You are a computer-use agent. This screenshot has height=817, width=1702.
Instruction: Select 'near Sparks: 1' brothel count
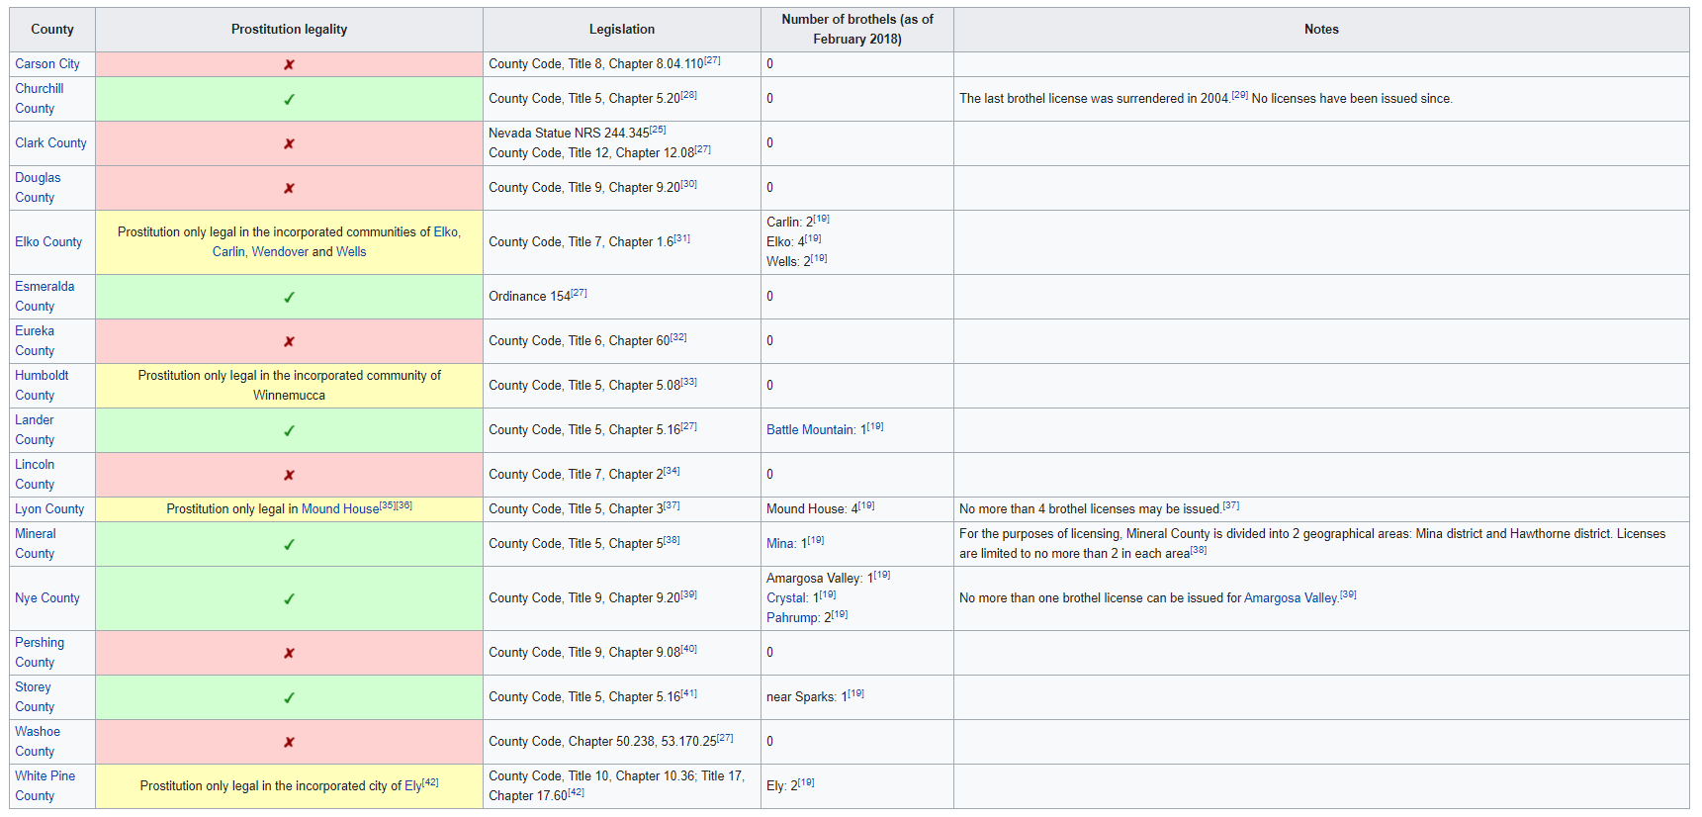pyautogui.click(x=807, y=697)
